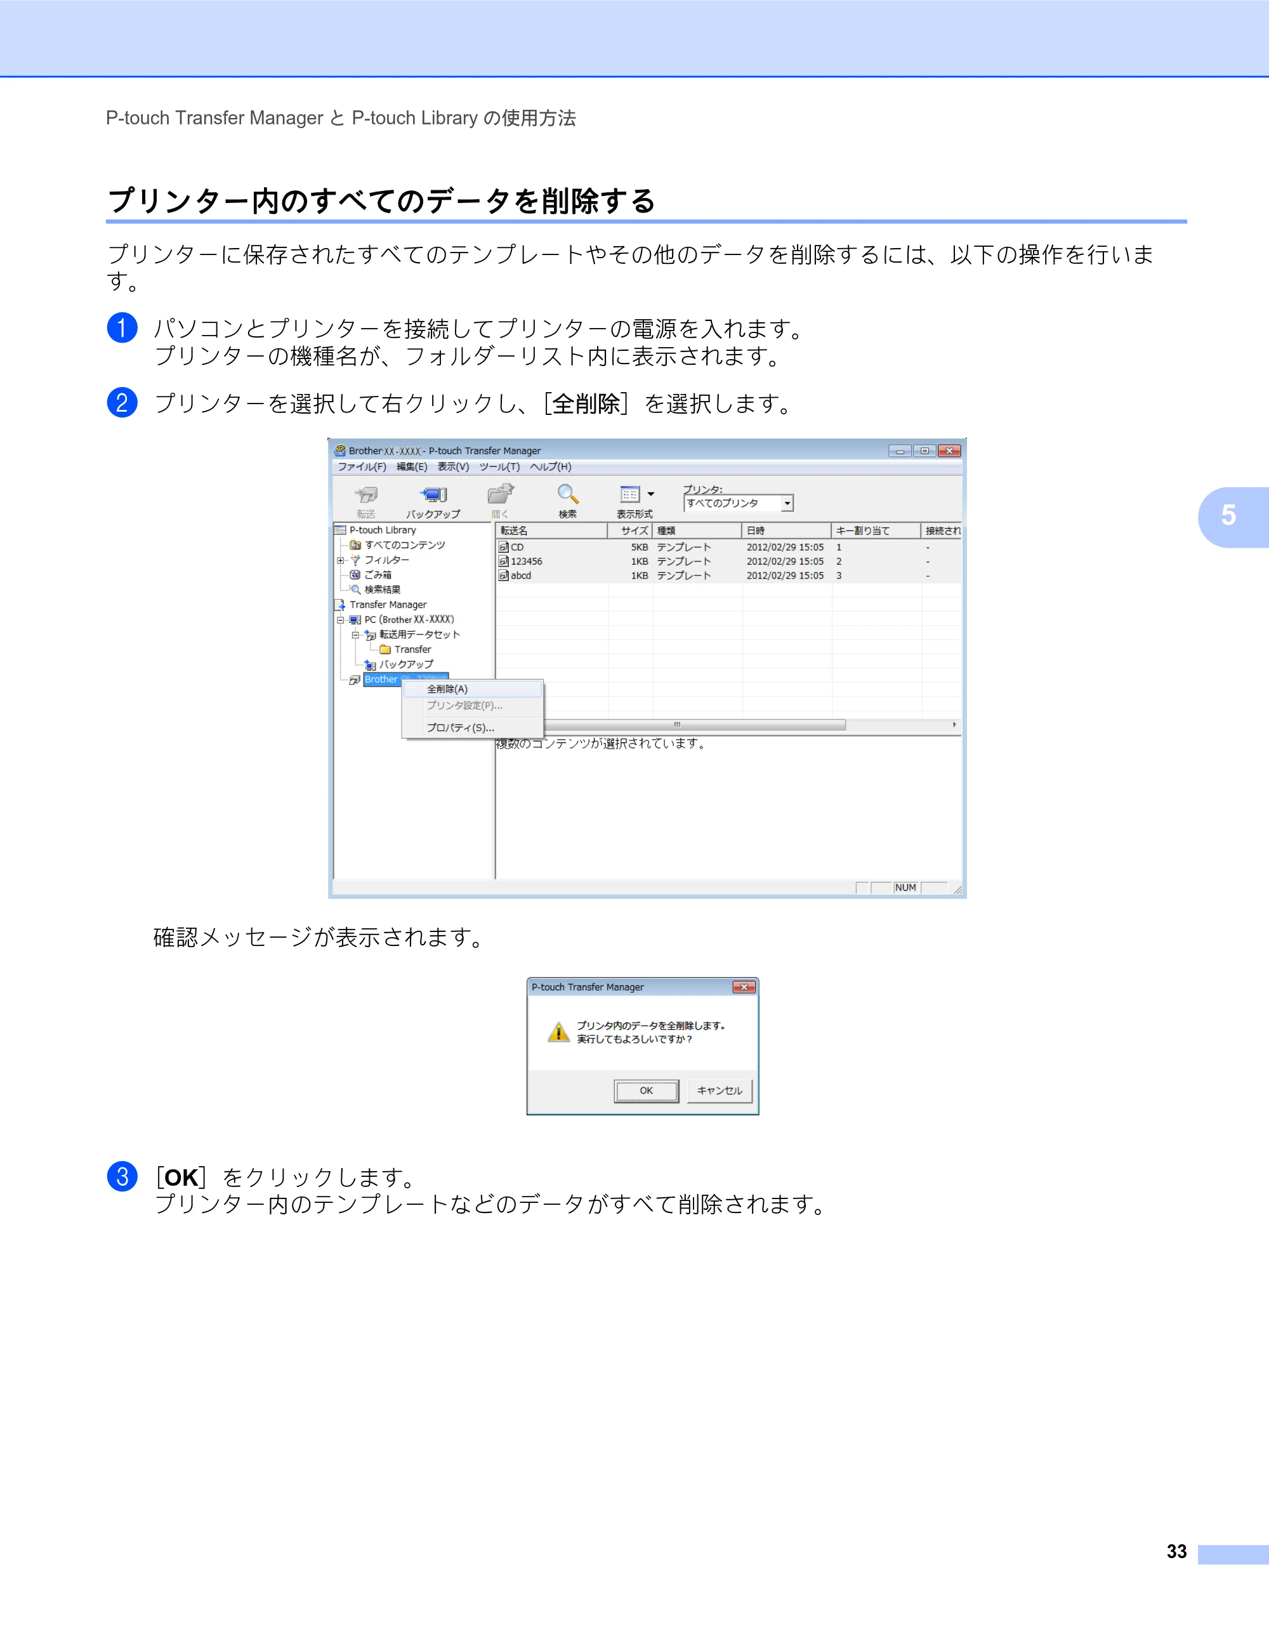Click the Brother printer icon in tree

click(x=355, y=679)
